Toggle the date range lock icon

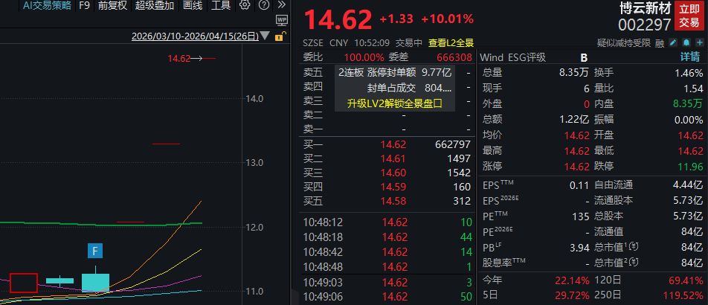(x=280, y=36)
